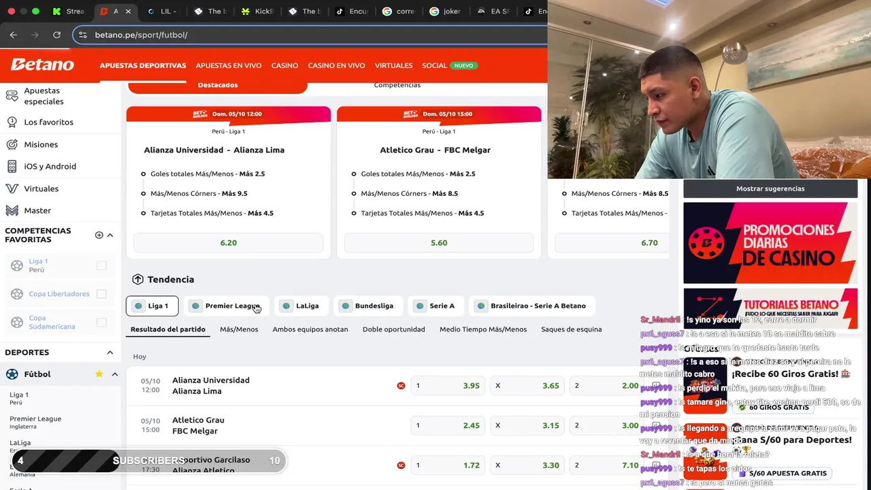
Task: Open Virtuales icon in sidebar
Action: pos(12,189)
